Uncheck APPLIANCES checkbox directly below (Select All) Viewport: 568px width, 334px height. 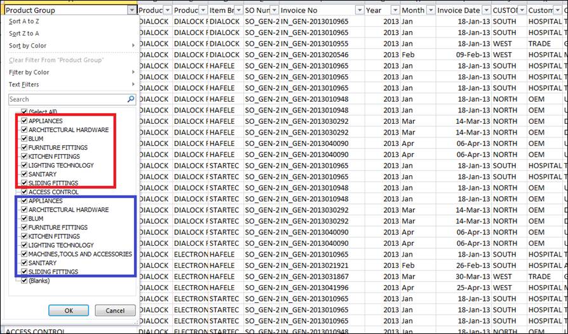[24, 121]
